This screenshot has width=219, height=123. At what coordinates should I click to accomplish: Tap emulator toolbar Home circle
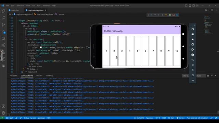[193, 70]
